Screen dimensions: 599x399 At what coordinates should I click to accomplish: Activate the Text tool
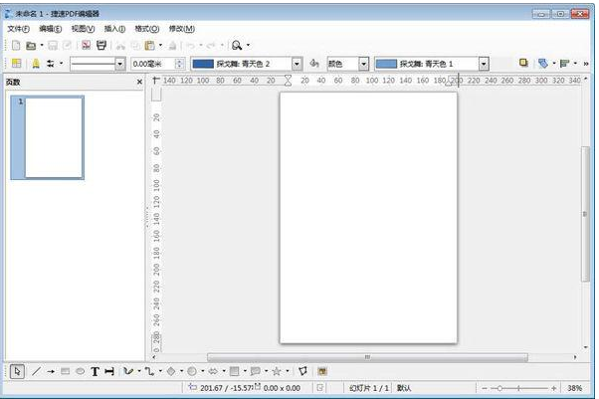point(95,371)
